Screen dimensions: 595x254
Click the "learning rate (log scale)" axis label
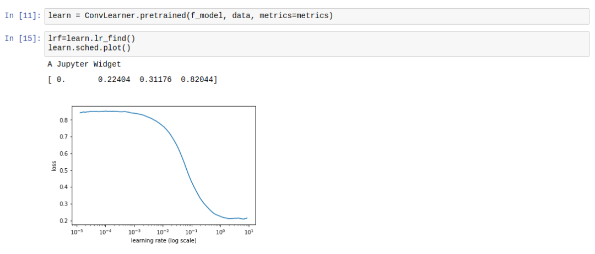164,240
